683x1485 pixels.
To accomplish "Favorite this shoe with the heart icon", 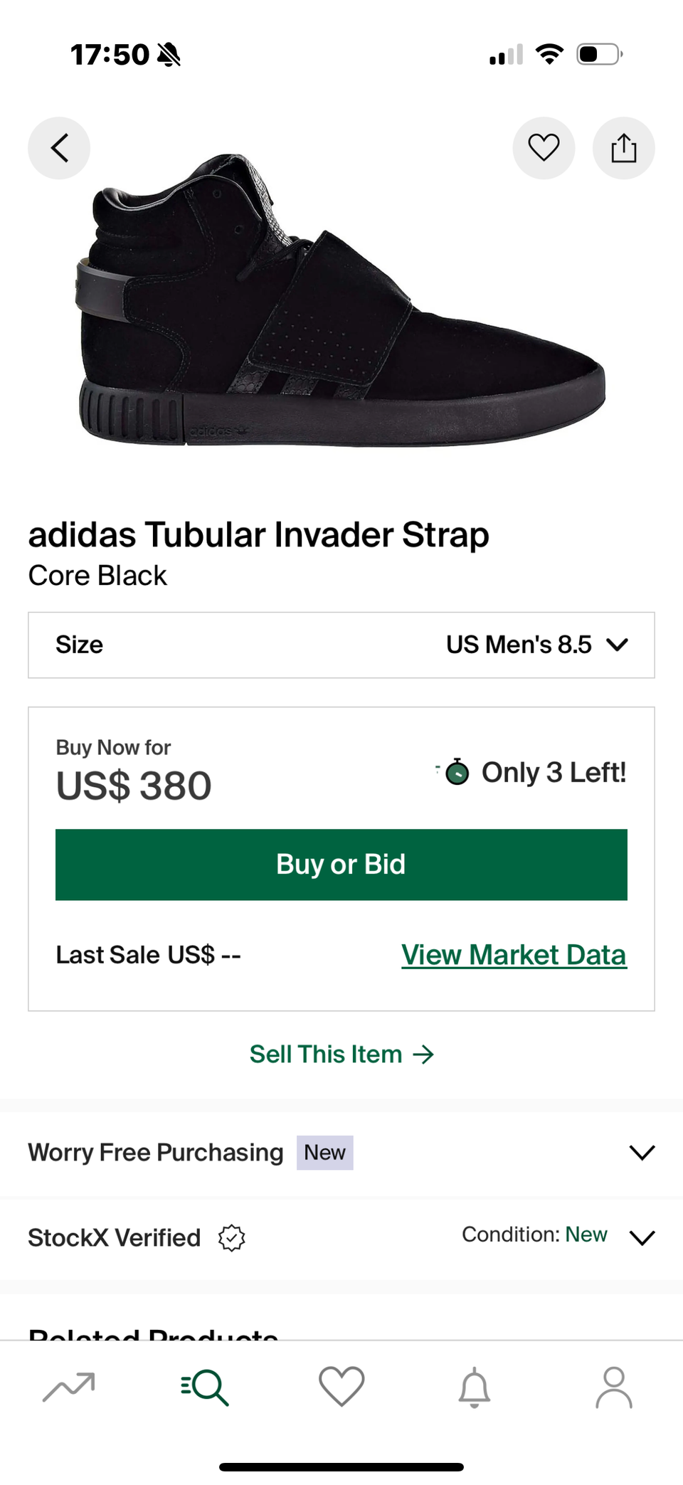I will tap(544, 148).
